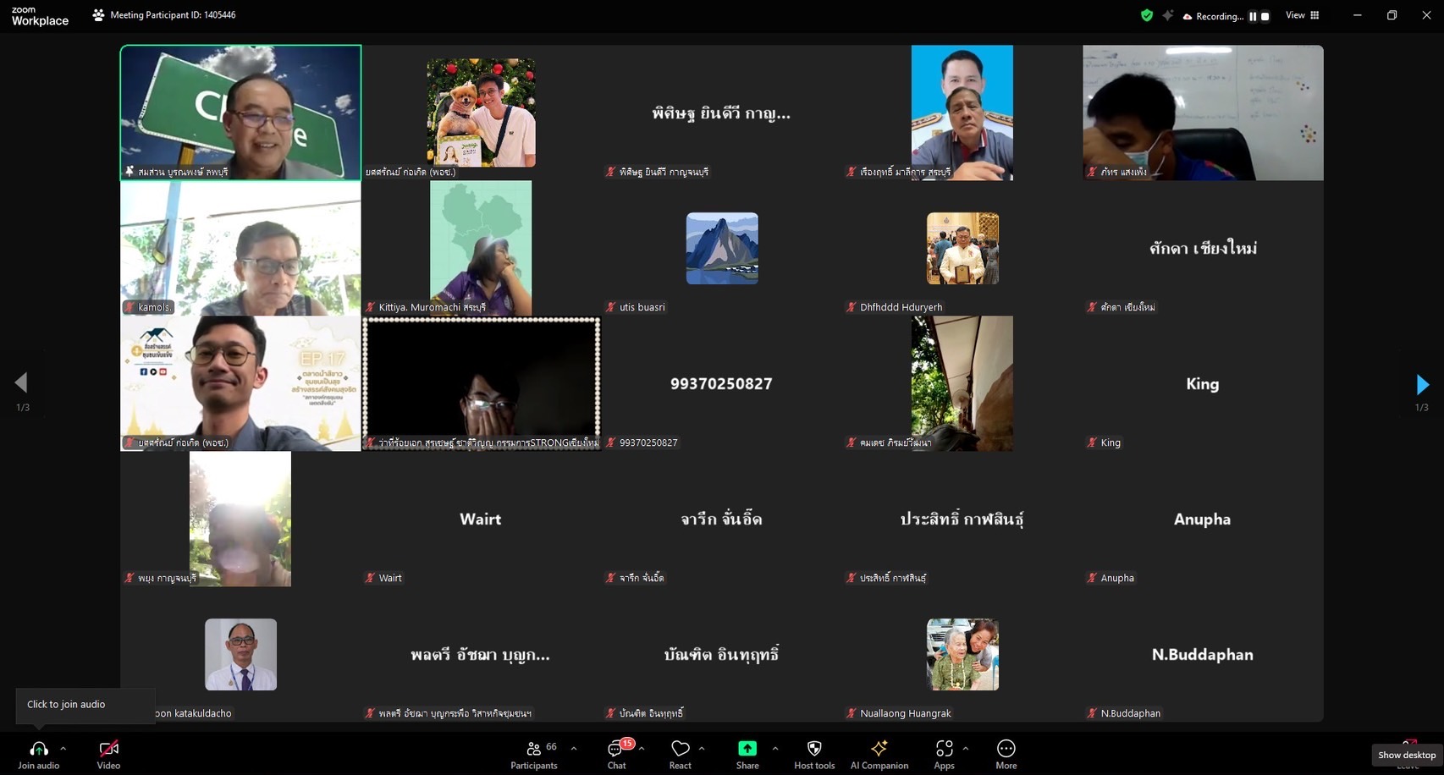Open Host tools shield icon

[814, 749]
